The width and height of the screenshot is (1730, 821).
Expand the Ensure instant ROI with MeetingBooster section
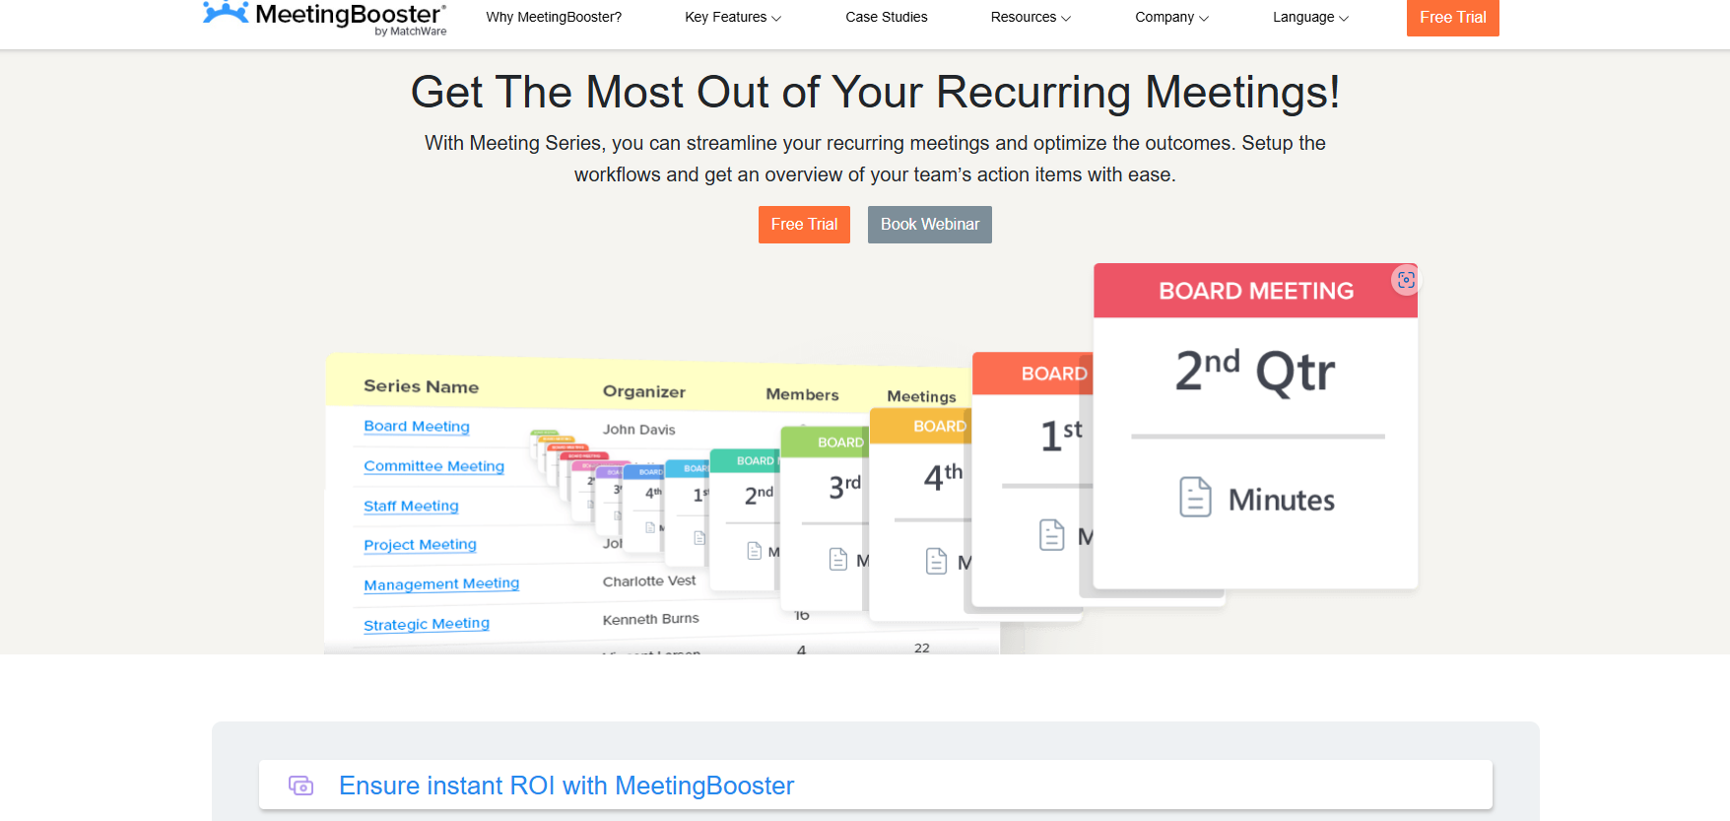click(566, 786)
